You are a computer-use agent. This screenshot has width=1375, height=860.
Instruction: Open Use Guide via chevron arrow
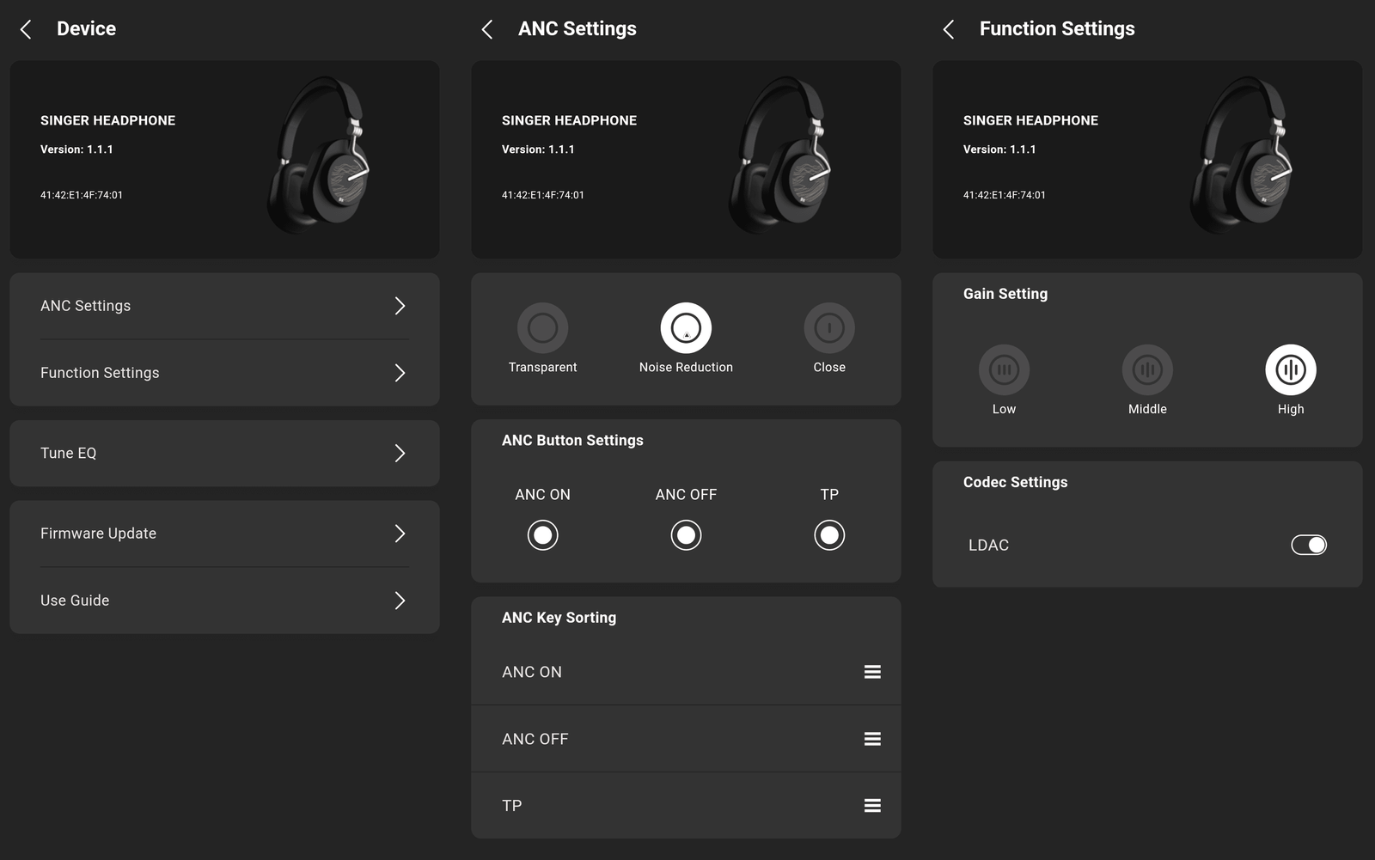click(x=400, y=601)
